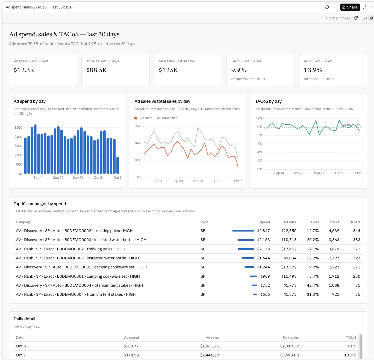
Task: Click the Total sales header in Daily detail
Action: coord(291,338)
